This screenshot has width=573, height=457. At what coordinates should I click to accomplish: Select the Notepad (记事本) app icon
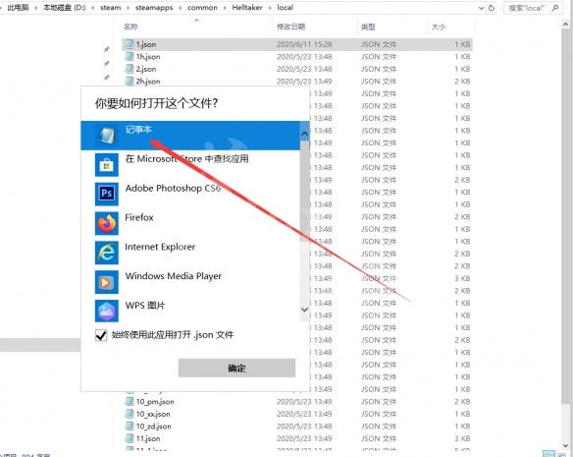click(107, 135)
